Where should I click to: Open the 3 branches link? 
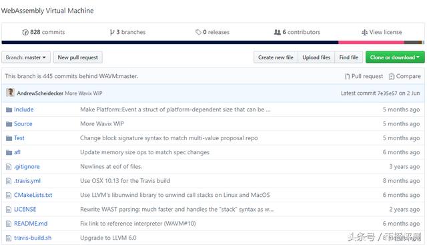point(127,32)
